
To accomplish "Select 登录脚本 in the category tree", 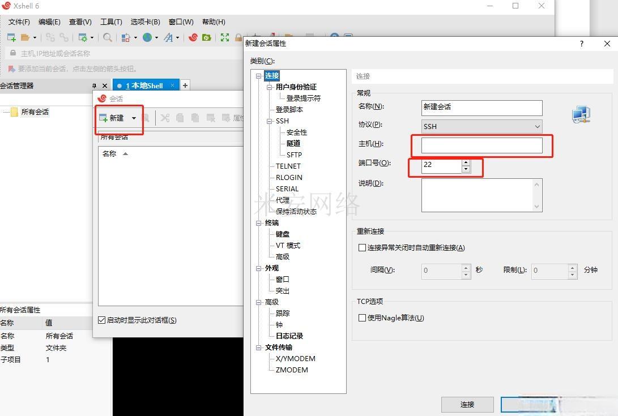I will point(289,109).
